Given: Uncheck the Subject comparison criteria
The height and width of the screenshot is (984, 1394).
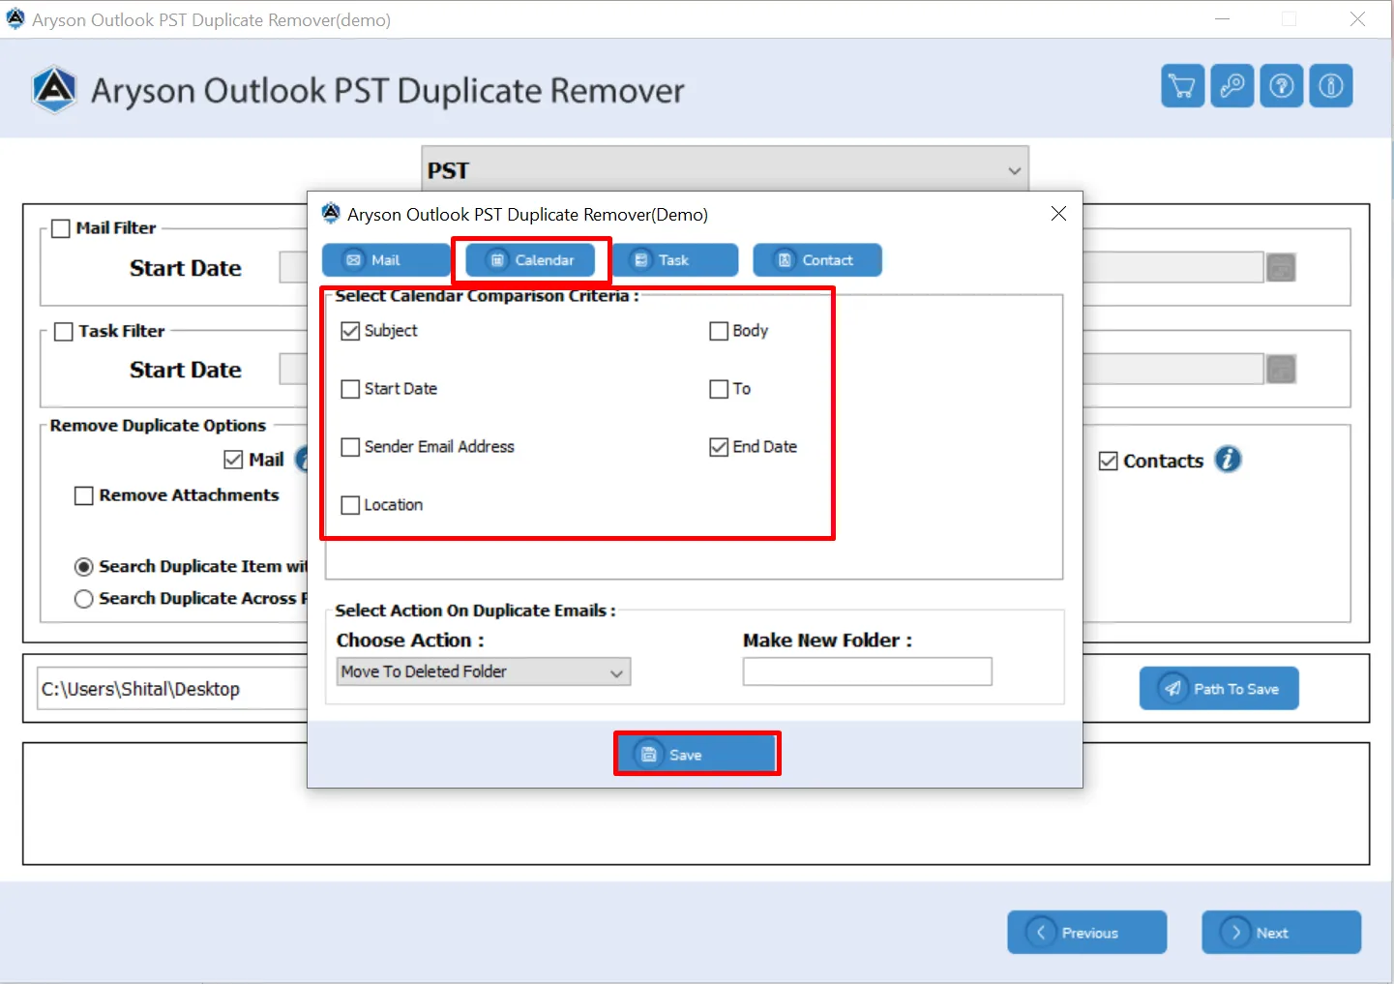Looking at the screenshot, I should click(350, 330).
